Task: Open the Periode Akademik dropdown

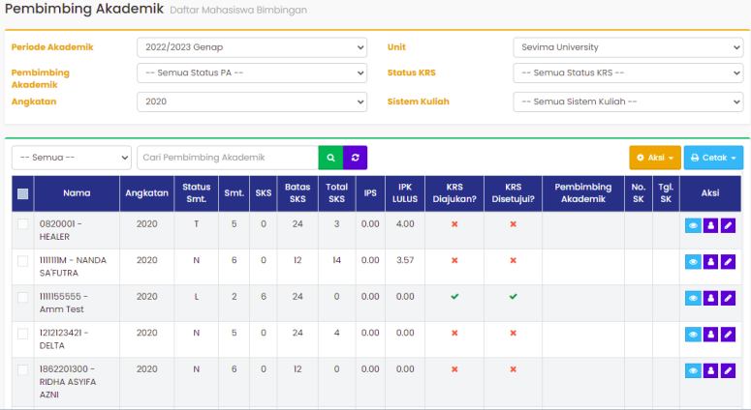Action: (x=252, y=47)
